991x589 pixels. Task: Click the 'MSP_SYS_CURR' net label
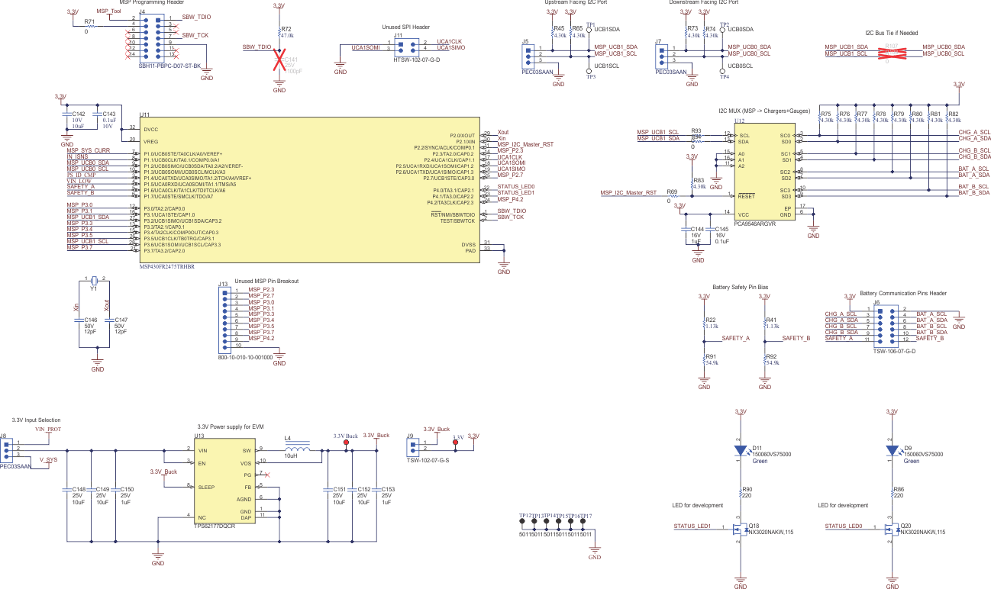(x=88, y=150)
